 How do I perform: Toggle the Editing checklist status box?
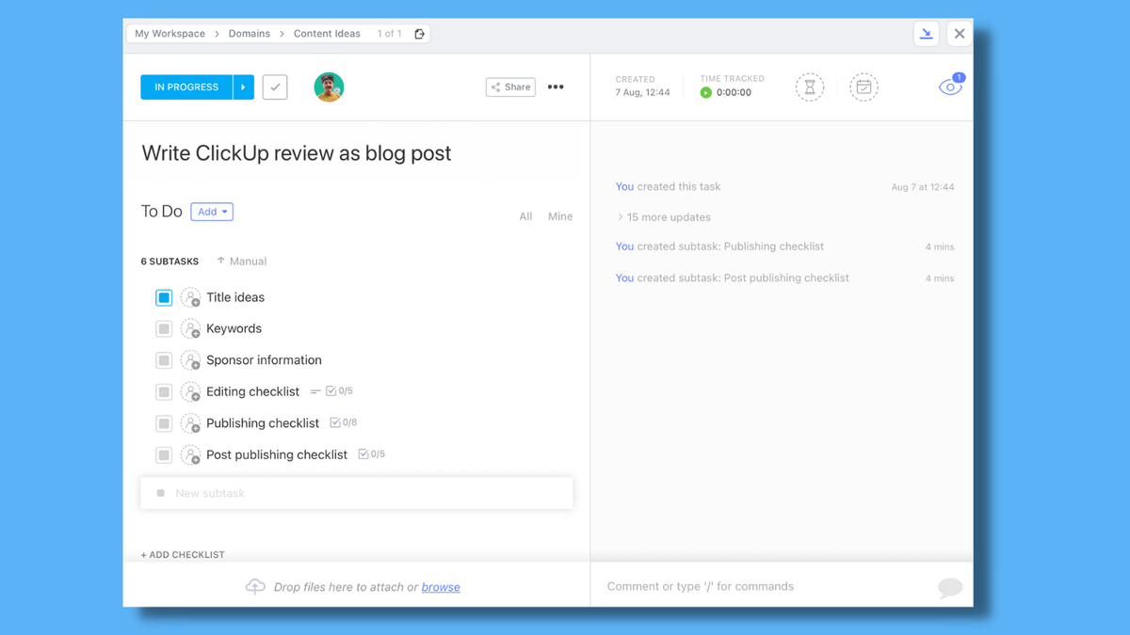tap(164, 391)
